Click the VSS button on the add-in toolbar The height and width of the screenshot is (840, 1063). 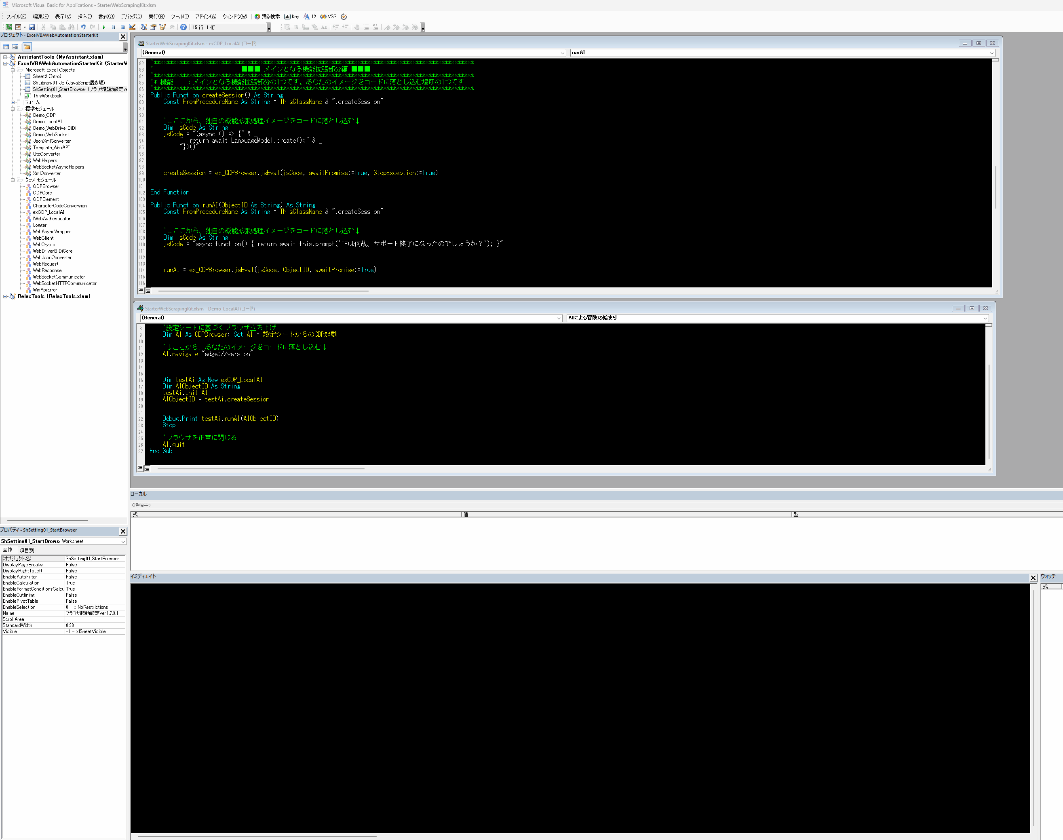[329, 16]
